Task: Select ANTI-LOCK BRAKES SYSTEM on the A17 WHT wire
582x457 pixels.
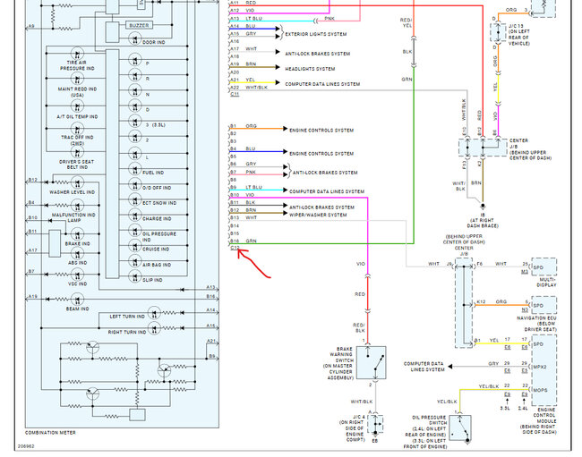Action: click(317, 54)
